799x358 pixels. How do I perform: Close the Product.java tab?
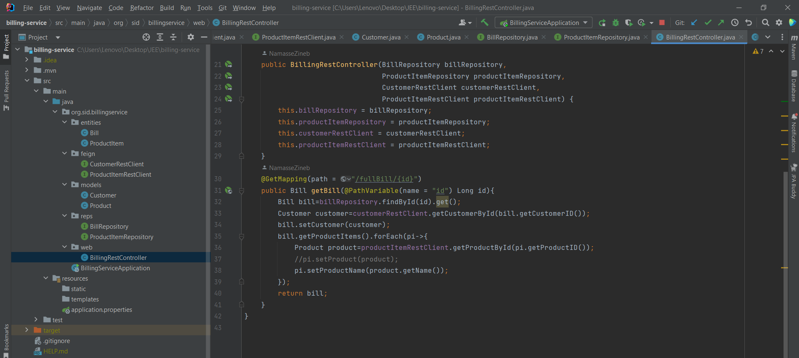[467, 37]
